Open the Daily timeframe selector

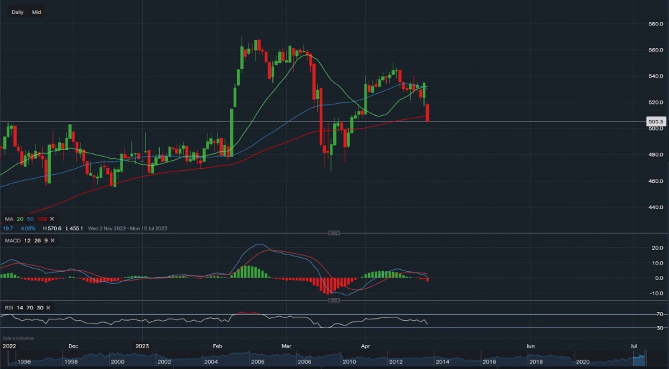(17, 12)
